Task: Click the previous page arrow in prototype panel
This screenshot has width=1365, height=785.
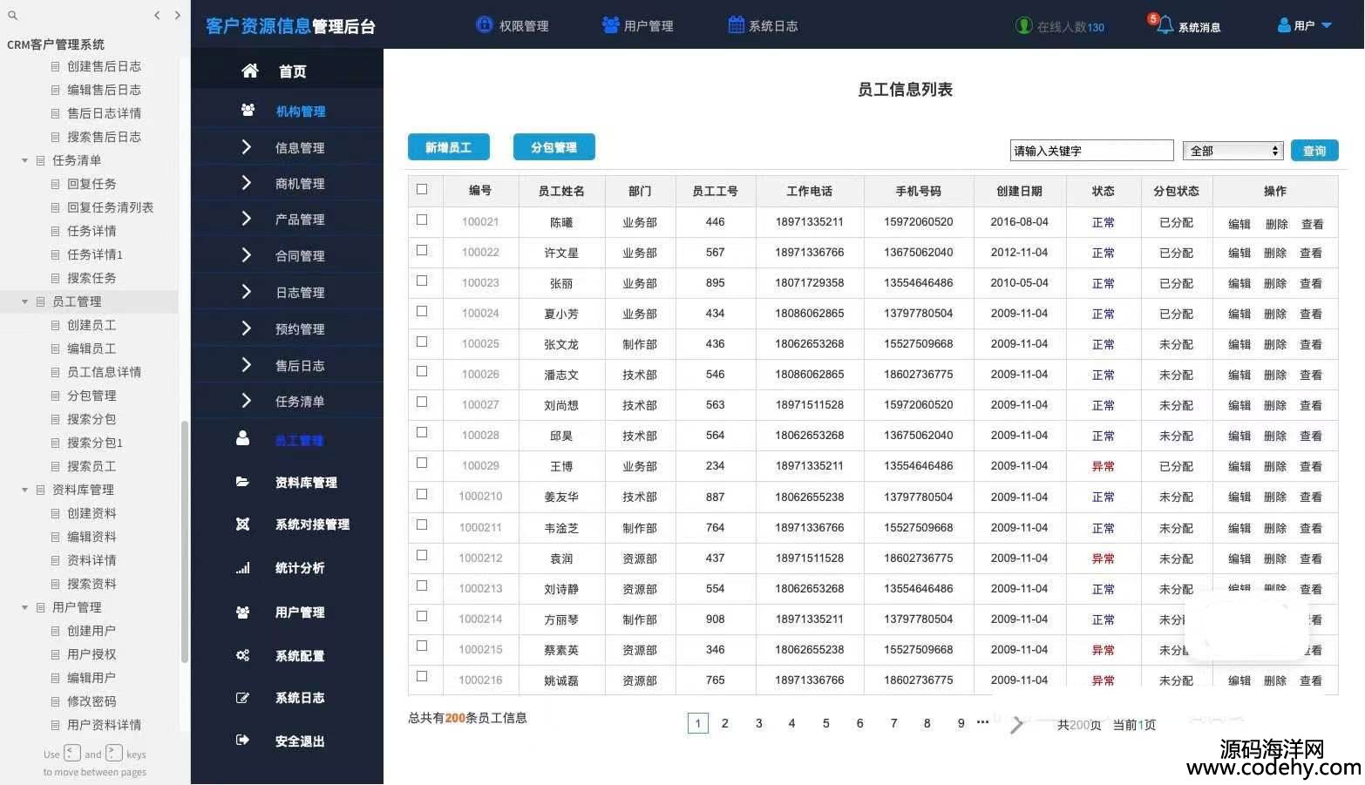Action: (157, 15)
